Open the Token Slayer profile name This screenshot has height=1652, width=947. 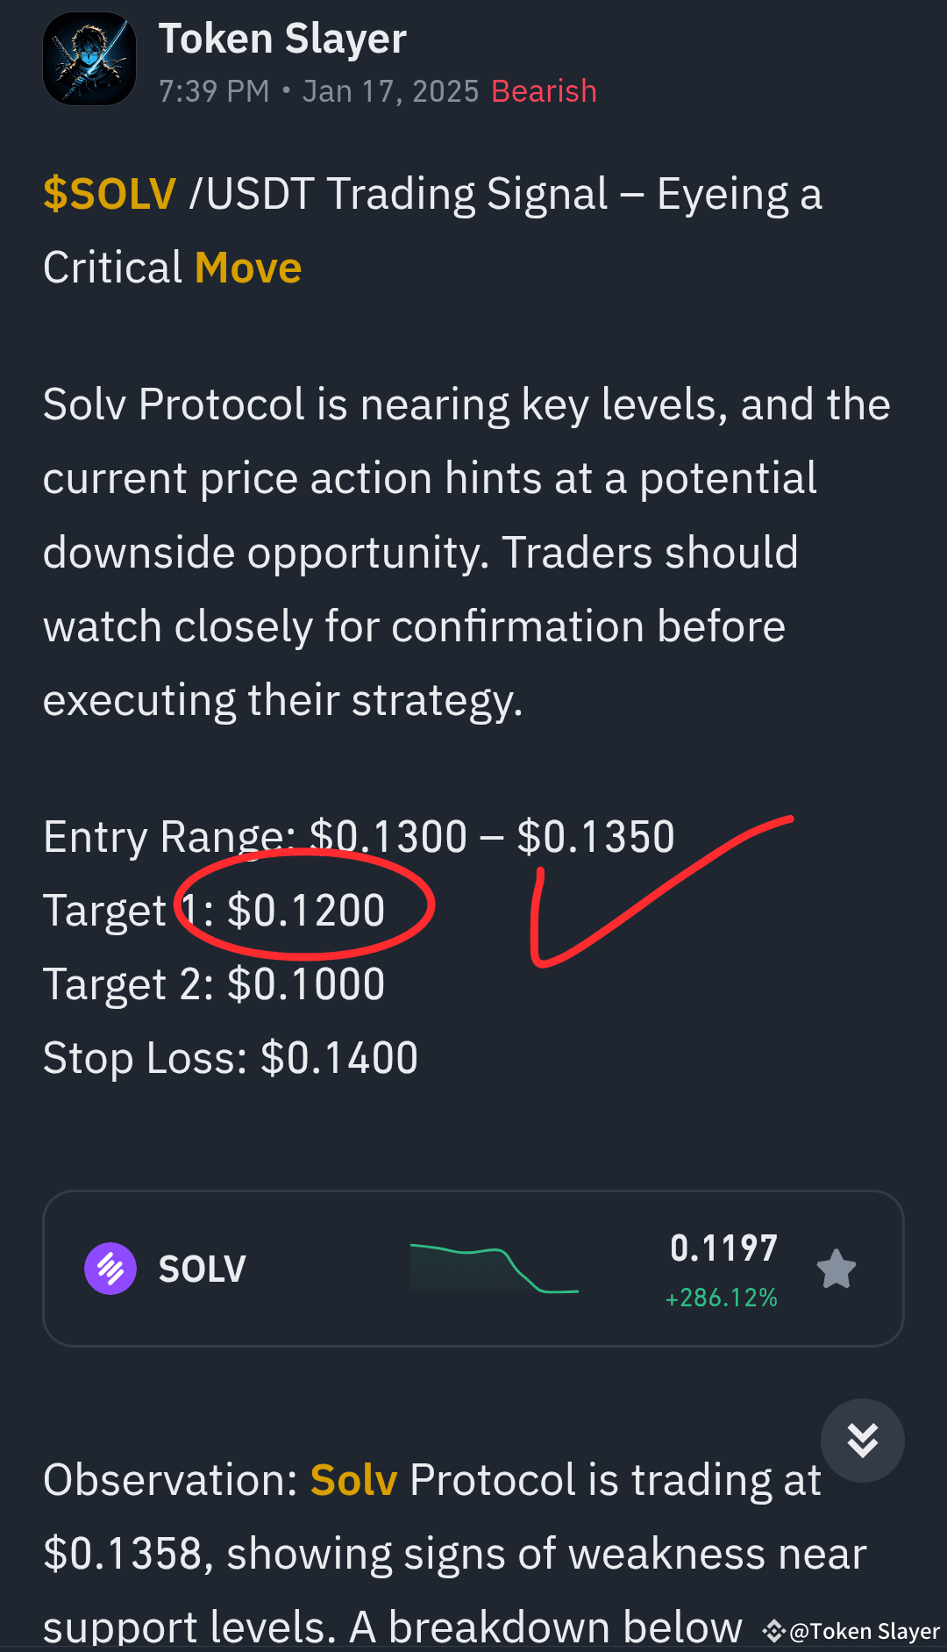[x=281, y=38]
